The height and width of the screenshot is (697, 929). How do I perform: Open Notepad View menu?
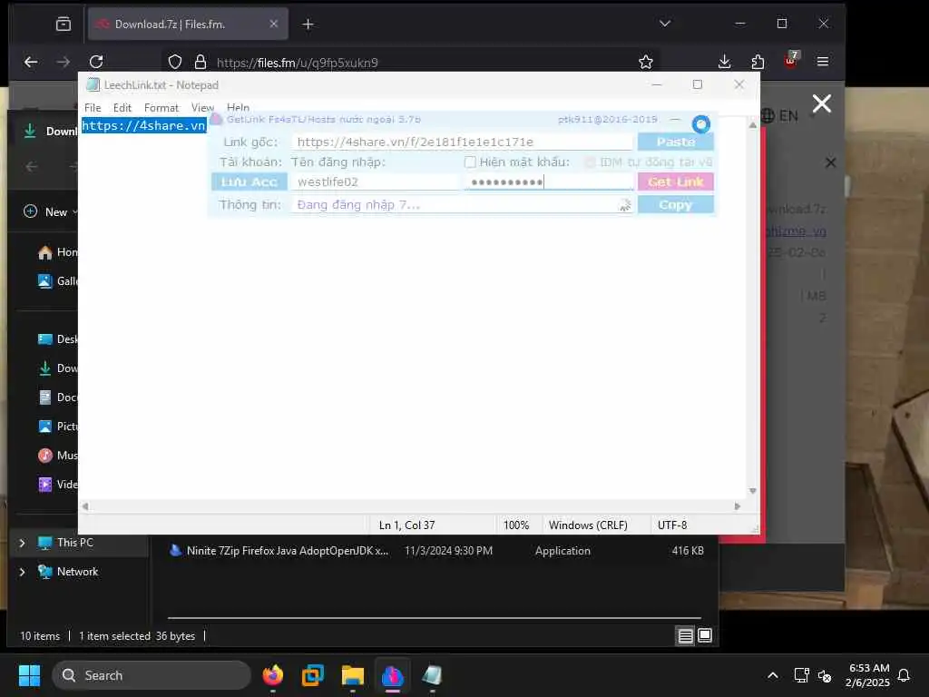(x=202, y=107)
